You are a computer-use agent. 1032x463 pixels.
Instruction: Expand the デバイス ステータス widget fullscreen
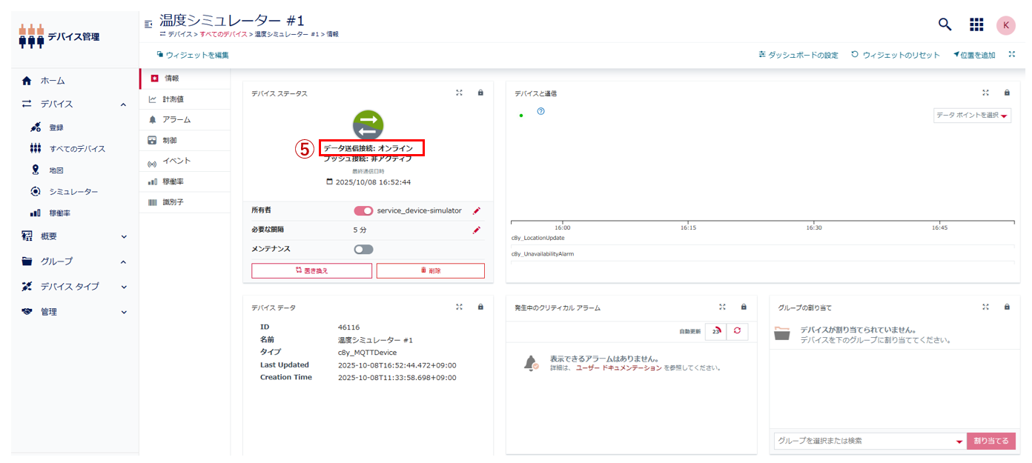tap(460, 93)
